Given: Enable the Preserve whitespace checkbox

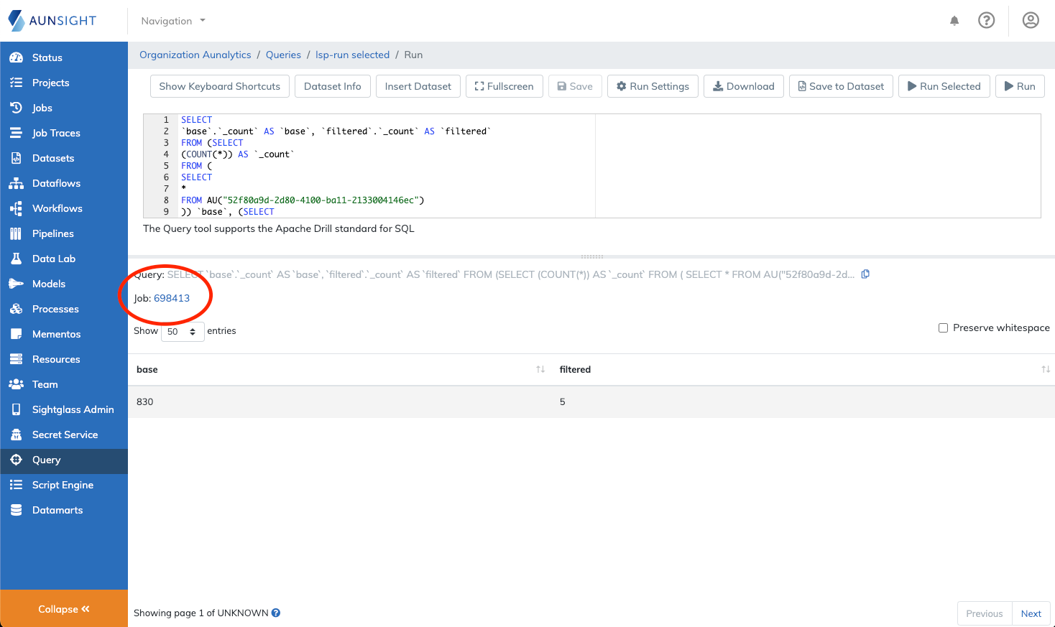Looking at the screenshot, I should coord(943,328).
